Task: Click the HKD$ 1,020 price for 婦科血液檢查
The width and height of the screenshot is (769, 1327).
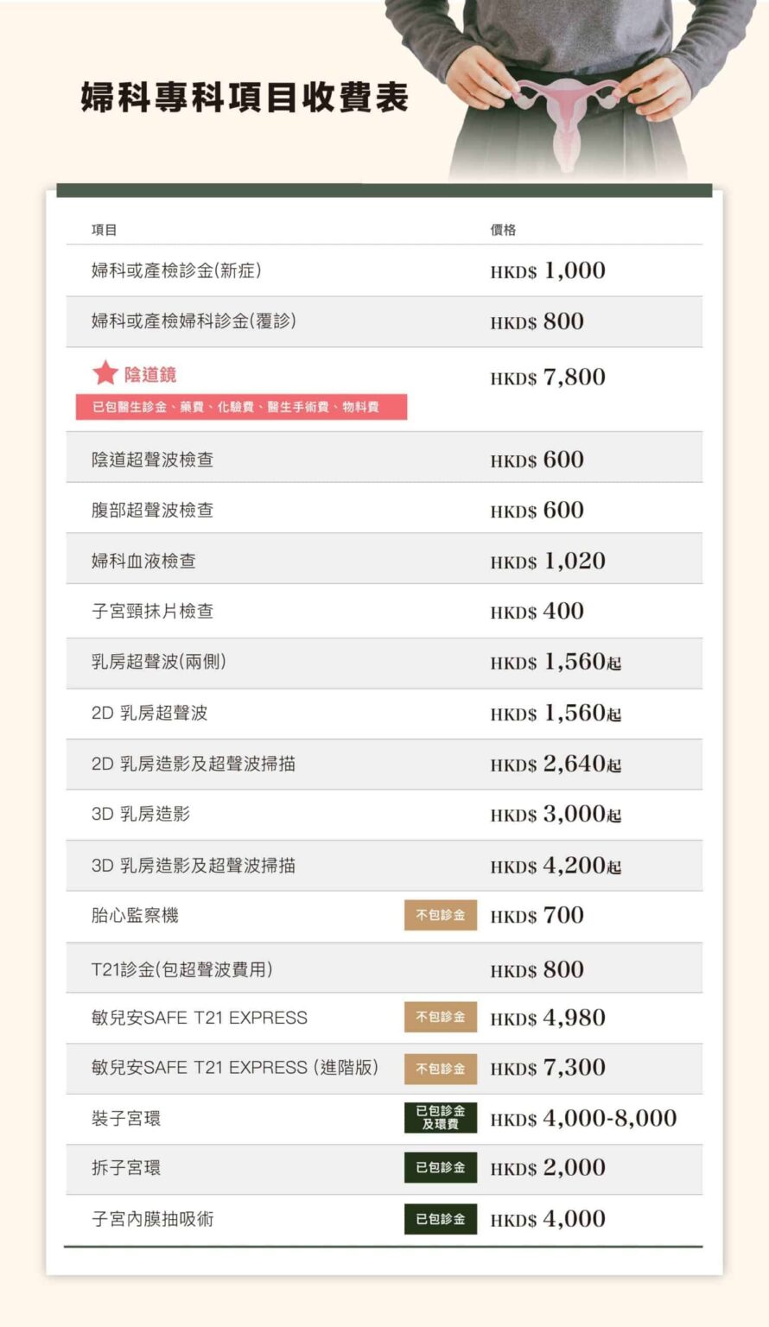Action: [x=548, y=562]
